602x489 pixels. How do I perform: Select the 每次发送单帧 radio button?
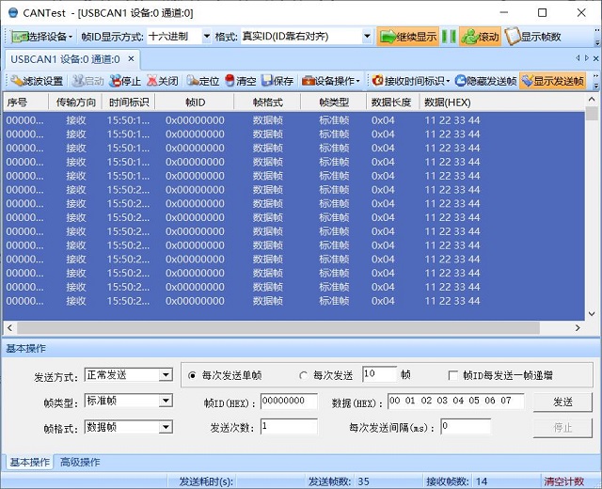click(x=192, y=375)
